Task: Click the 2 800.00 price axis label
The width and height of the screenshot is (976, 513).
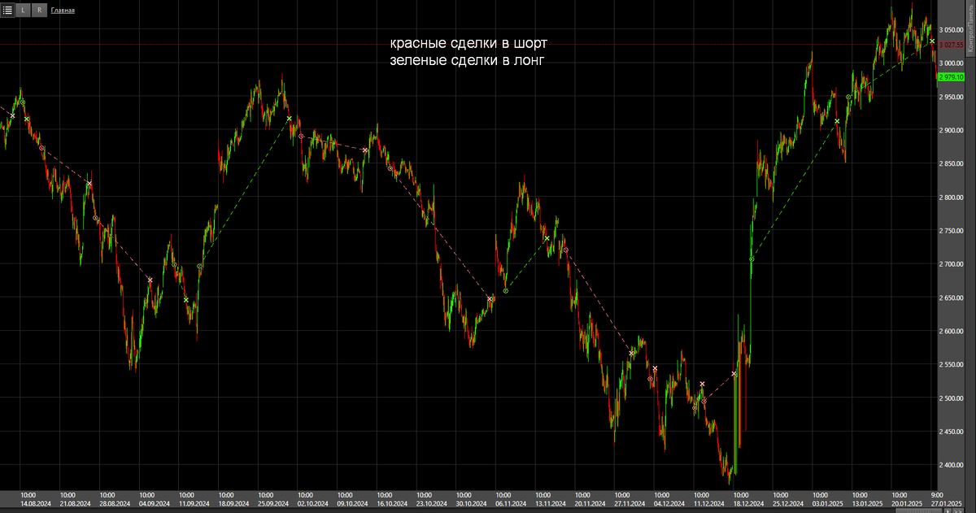Action: pyautogui.click(x=951, y=198)
